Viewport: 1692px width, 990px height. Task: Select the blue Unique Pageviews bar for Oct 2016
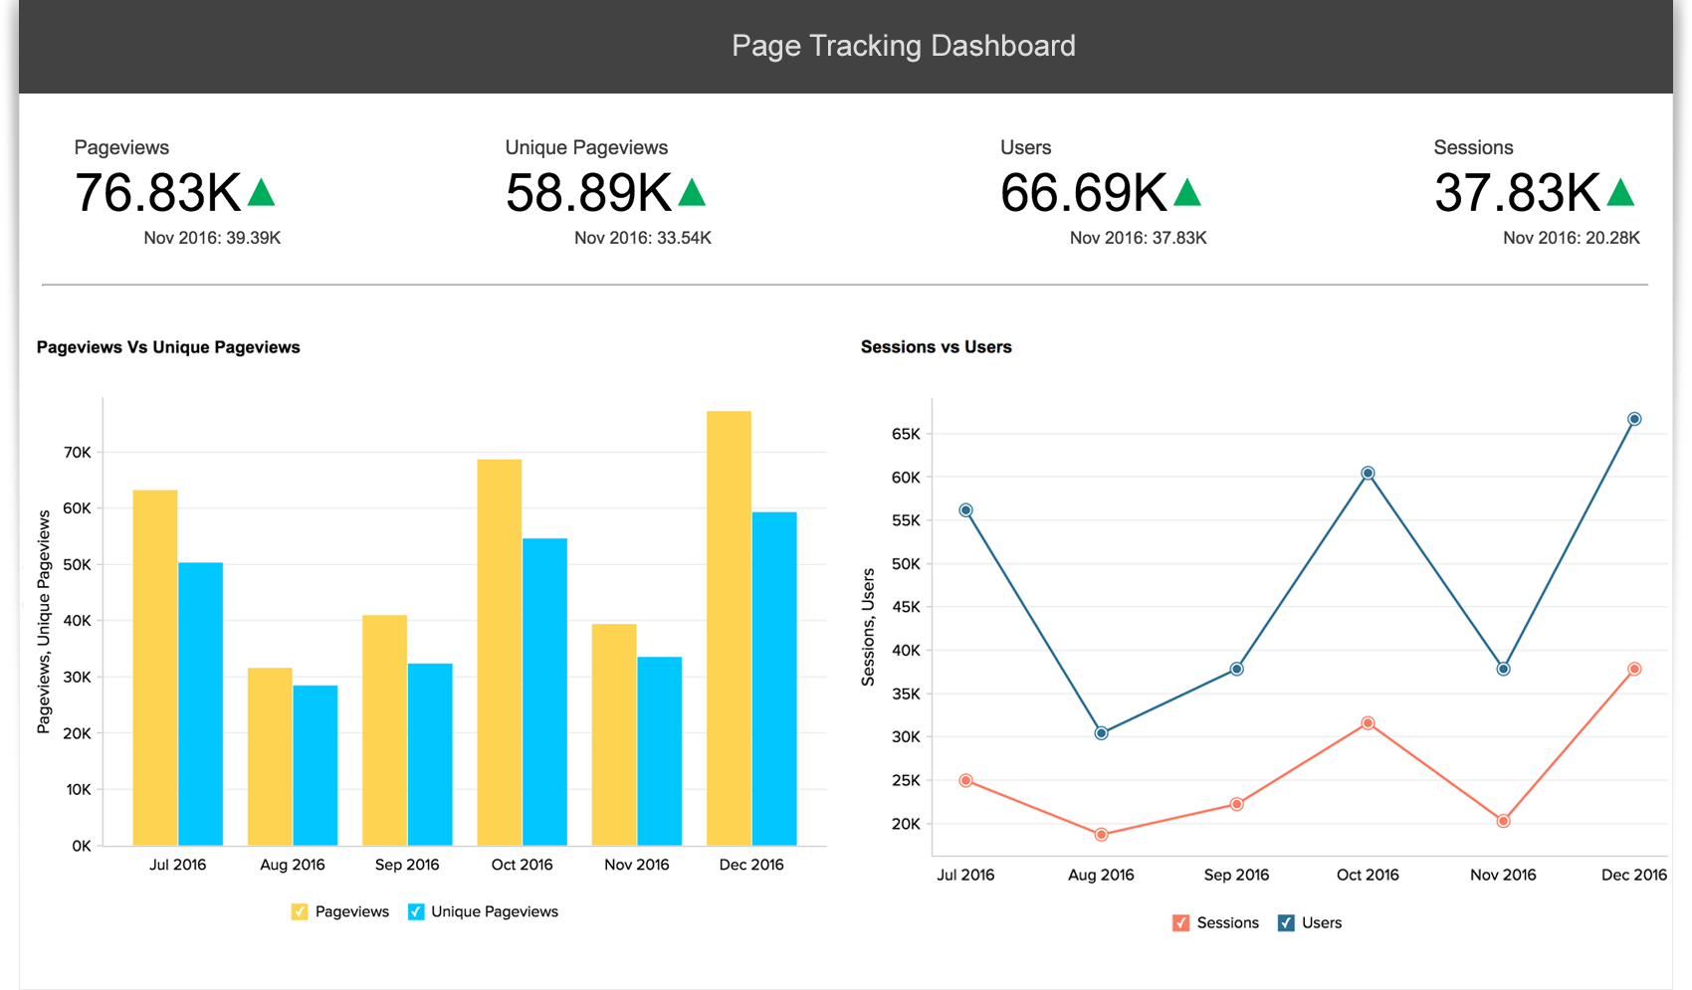[544, 692]
